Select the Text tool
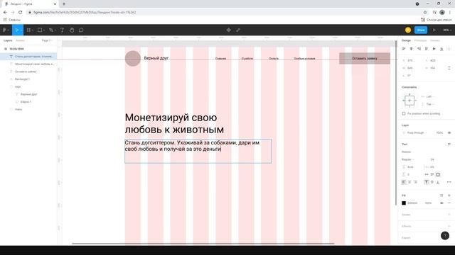This screenshot has height=255, width=455. [x=62, y=30]
